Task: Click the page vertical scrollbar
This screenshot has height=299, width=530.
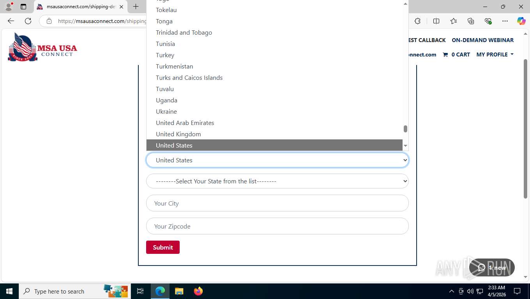Action: pos(525,128)
